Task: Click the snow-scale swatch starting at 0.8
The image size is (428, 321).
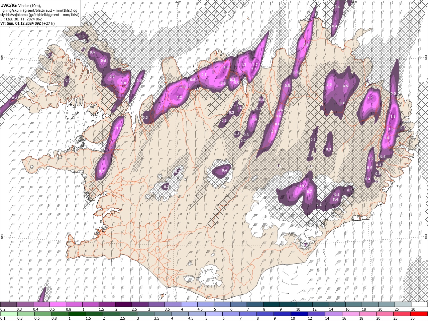Action: pyautogui.click(x=74, y=305)
